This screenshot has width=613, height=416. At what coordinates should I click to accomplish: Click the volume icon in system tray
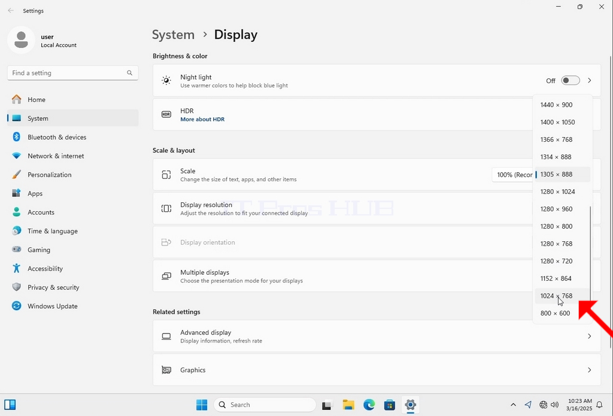pyautogui.click(x=554, y=405)
